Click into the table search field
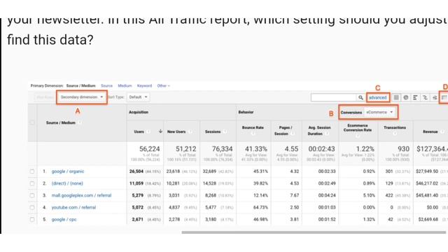This screenshot has width=448, height=252. tap(334, 97)
